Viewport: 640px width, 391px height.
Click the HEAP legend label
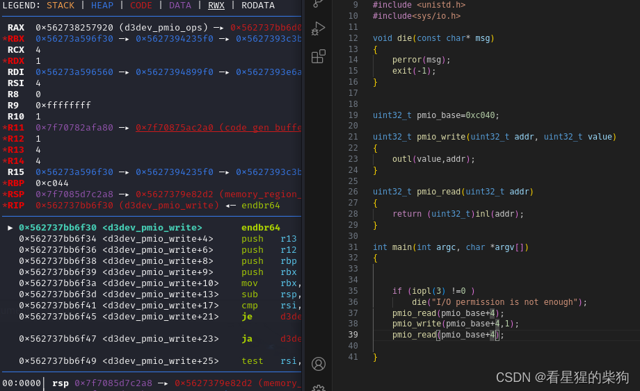point(102,6)
